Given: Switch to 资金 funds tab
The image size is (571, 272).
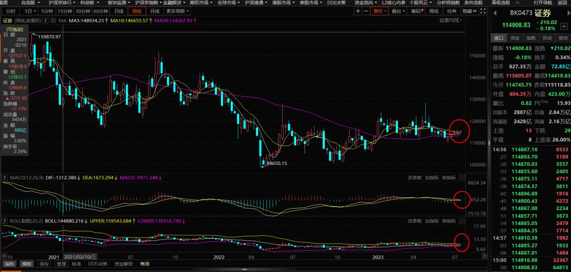Looking at the screenshot, I should pos(515,38).
